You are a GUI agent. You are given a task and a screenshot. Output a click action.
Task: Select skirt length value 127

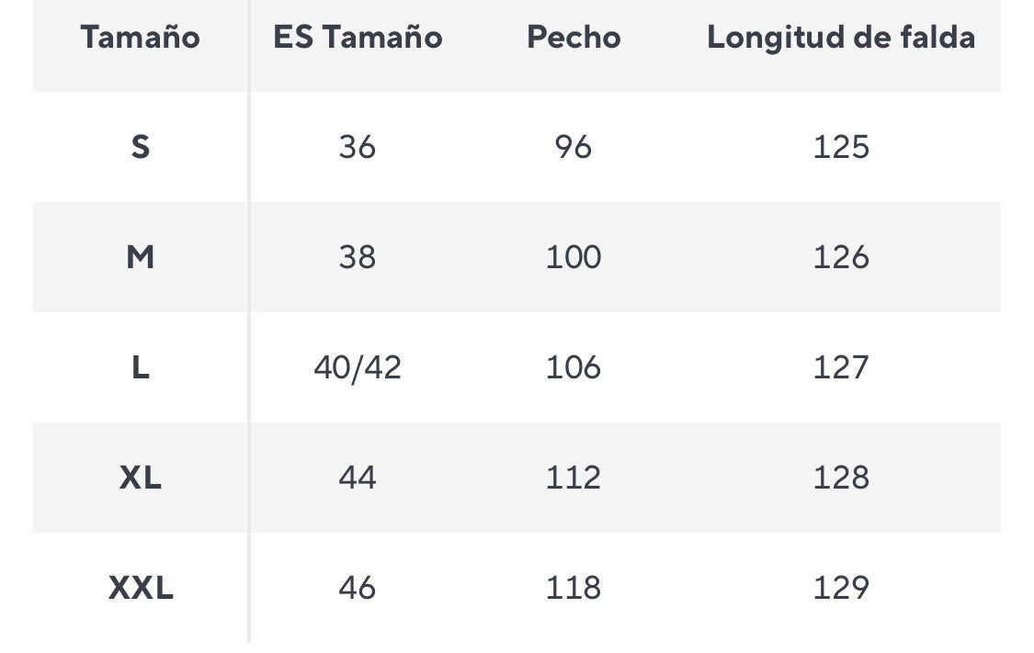tap(841, 367)
